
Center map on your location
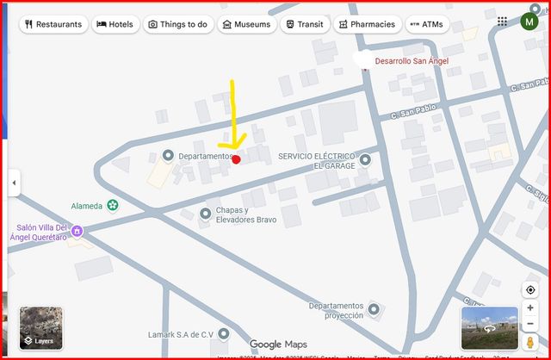tap(530, 290)
